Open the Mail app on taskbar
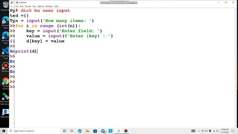238x134 pixels. click(103, 131)
